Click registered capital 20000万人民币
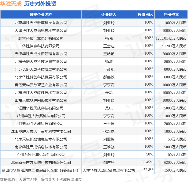Viewport: 188px width, 182px height. [174, 54]
